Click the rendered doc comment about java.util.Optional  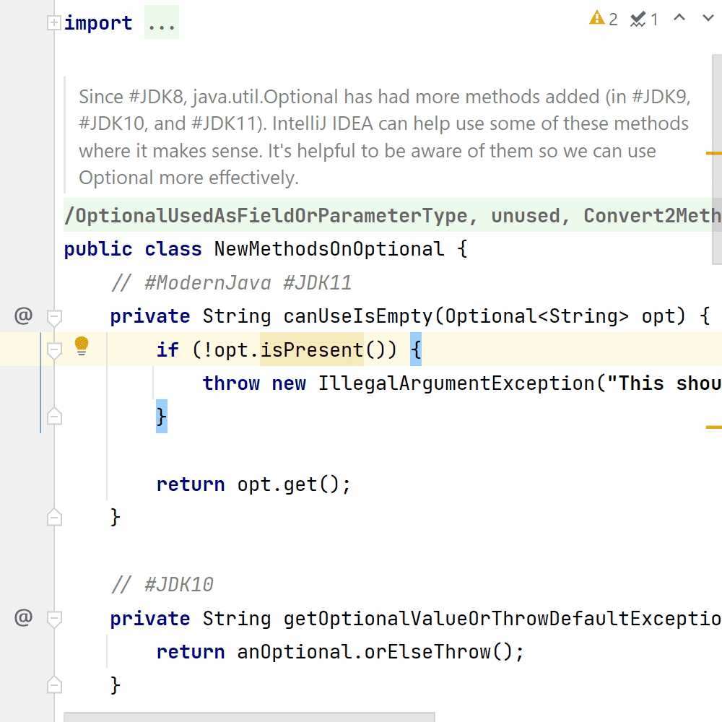click(385, 137)
